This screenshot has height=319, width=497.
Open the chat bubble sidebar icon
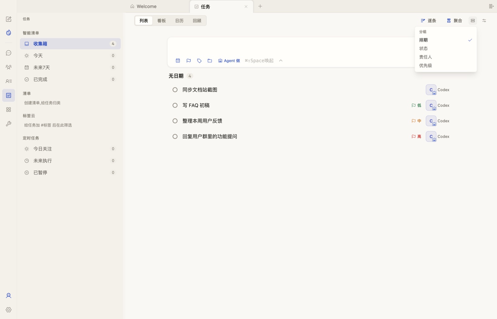click(8, 53)
